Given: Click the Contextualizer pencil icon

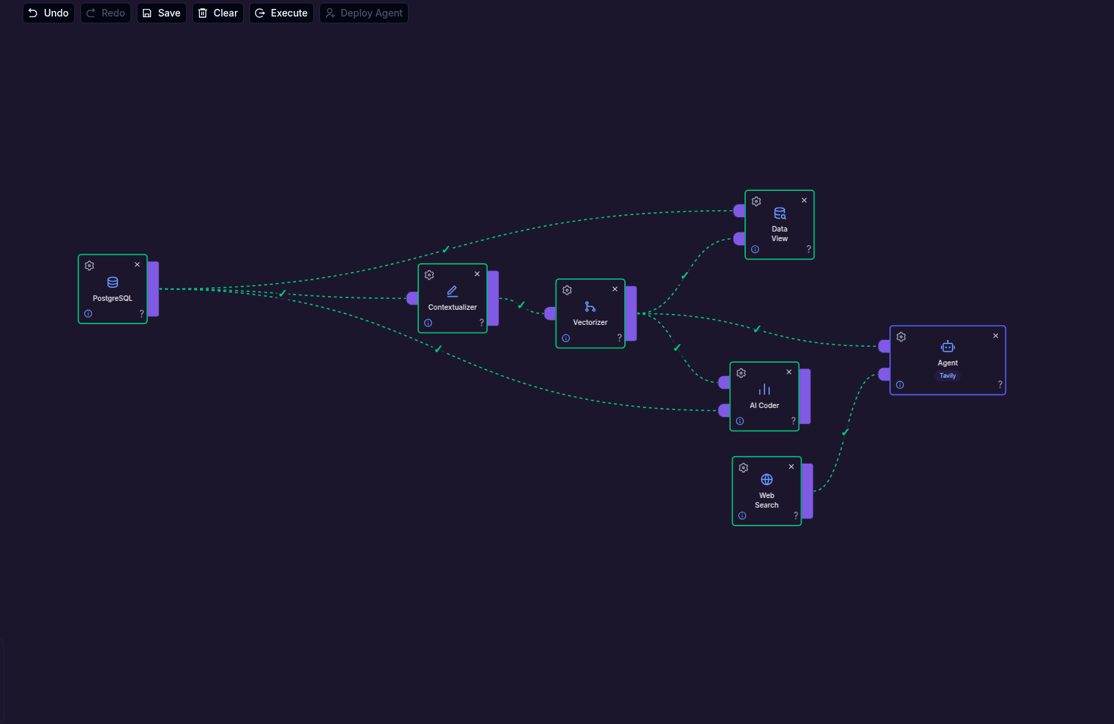Looking at the screenshot, I should 453,291.
